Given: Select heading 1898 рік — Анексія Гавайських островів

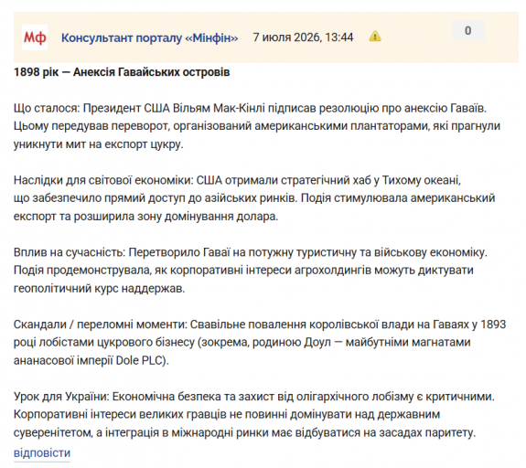Looking at the screenshot, I should [x=122, y=72].
